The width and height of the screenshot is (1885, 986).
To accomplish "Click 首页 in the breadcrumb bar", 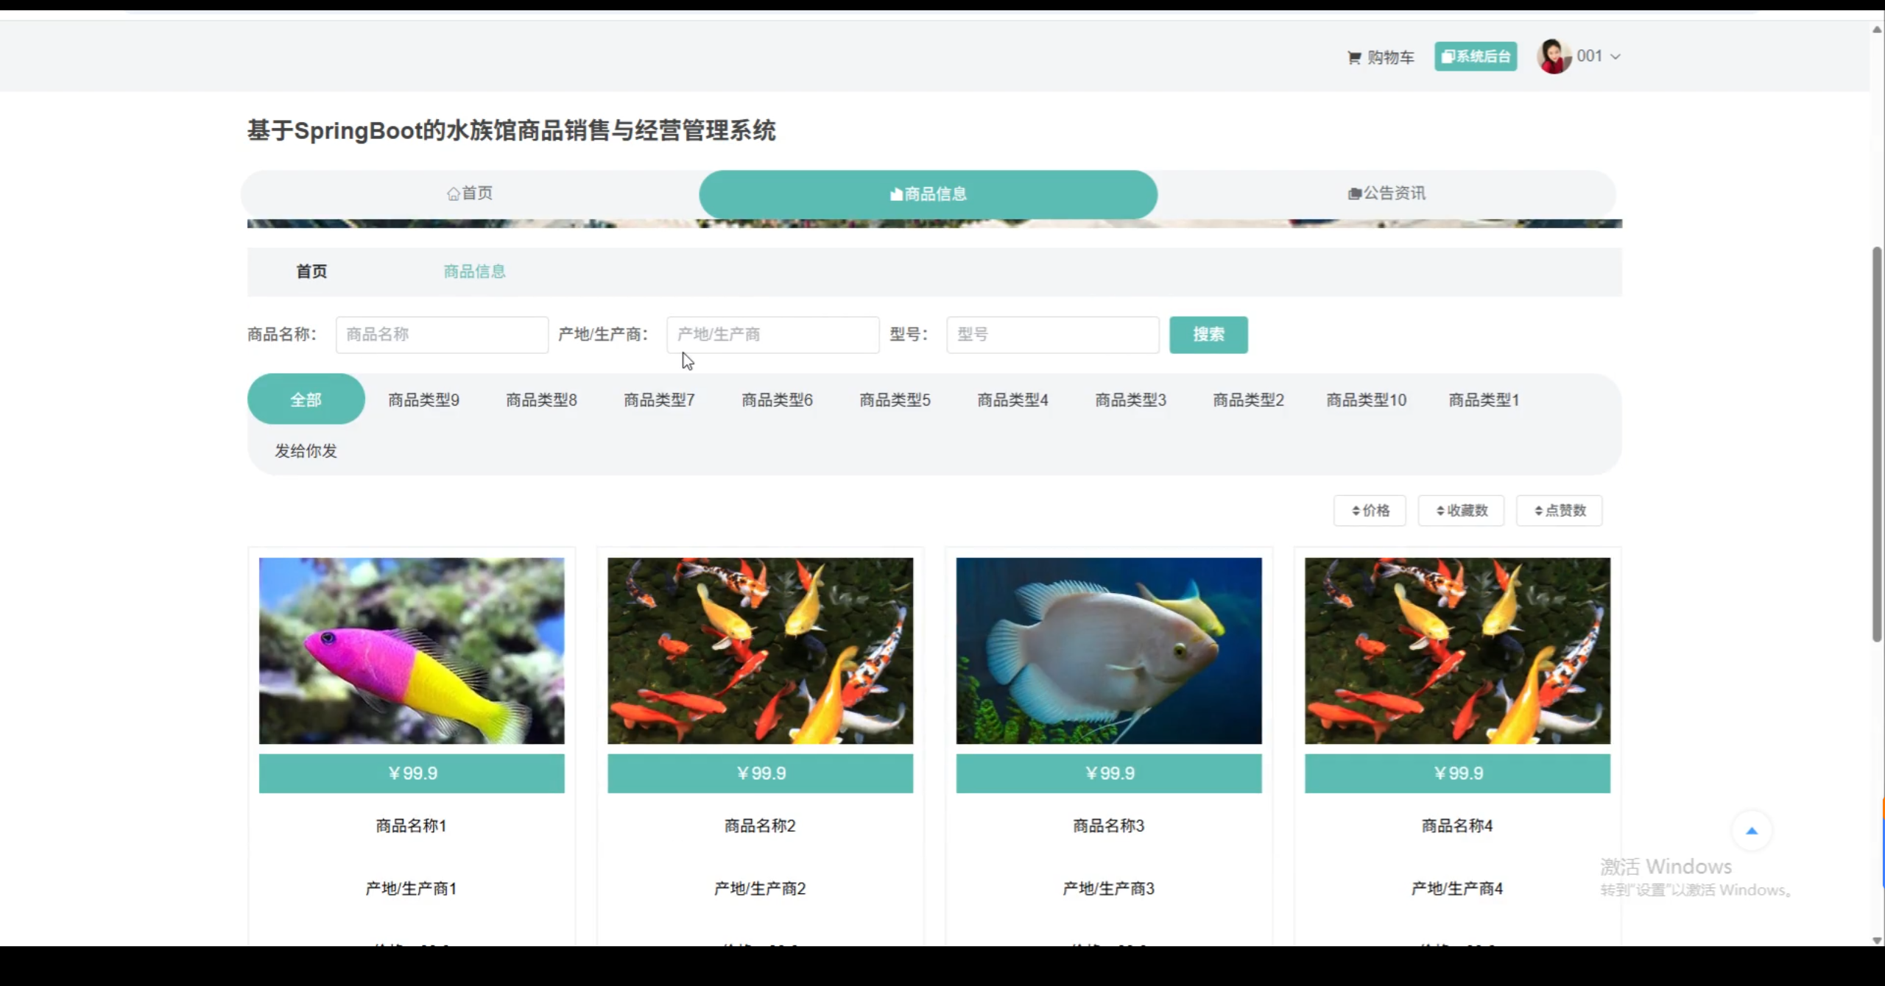I will (311, 272).
